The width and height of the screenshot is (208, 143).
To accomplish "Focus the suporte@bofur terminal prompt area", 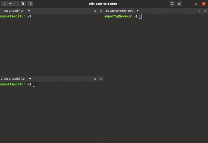I will coord(52,112).
